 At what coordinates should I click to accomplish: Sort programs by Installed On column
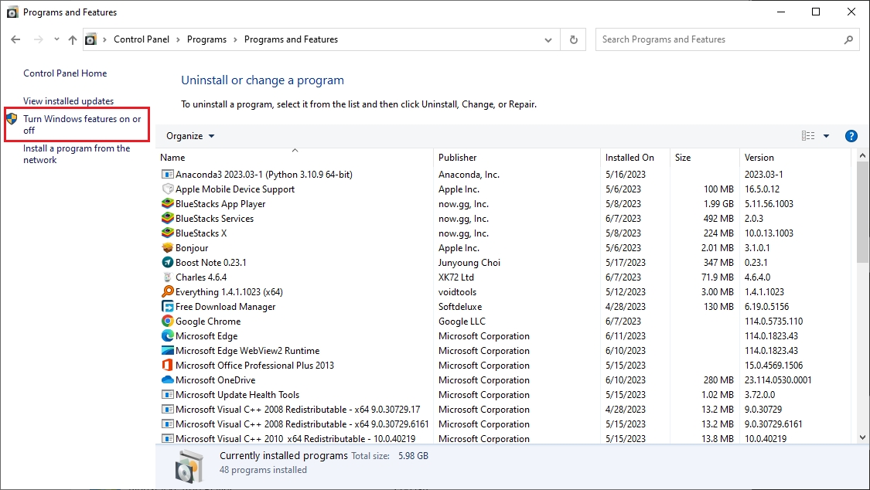(x=629, y=158)
